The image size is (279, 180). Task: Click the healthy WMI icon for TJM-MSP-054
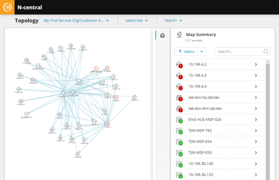179,142
